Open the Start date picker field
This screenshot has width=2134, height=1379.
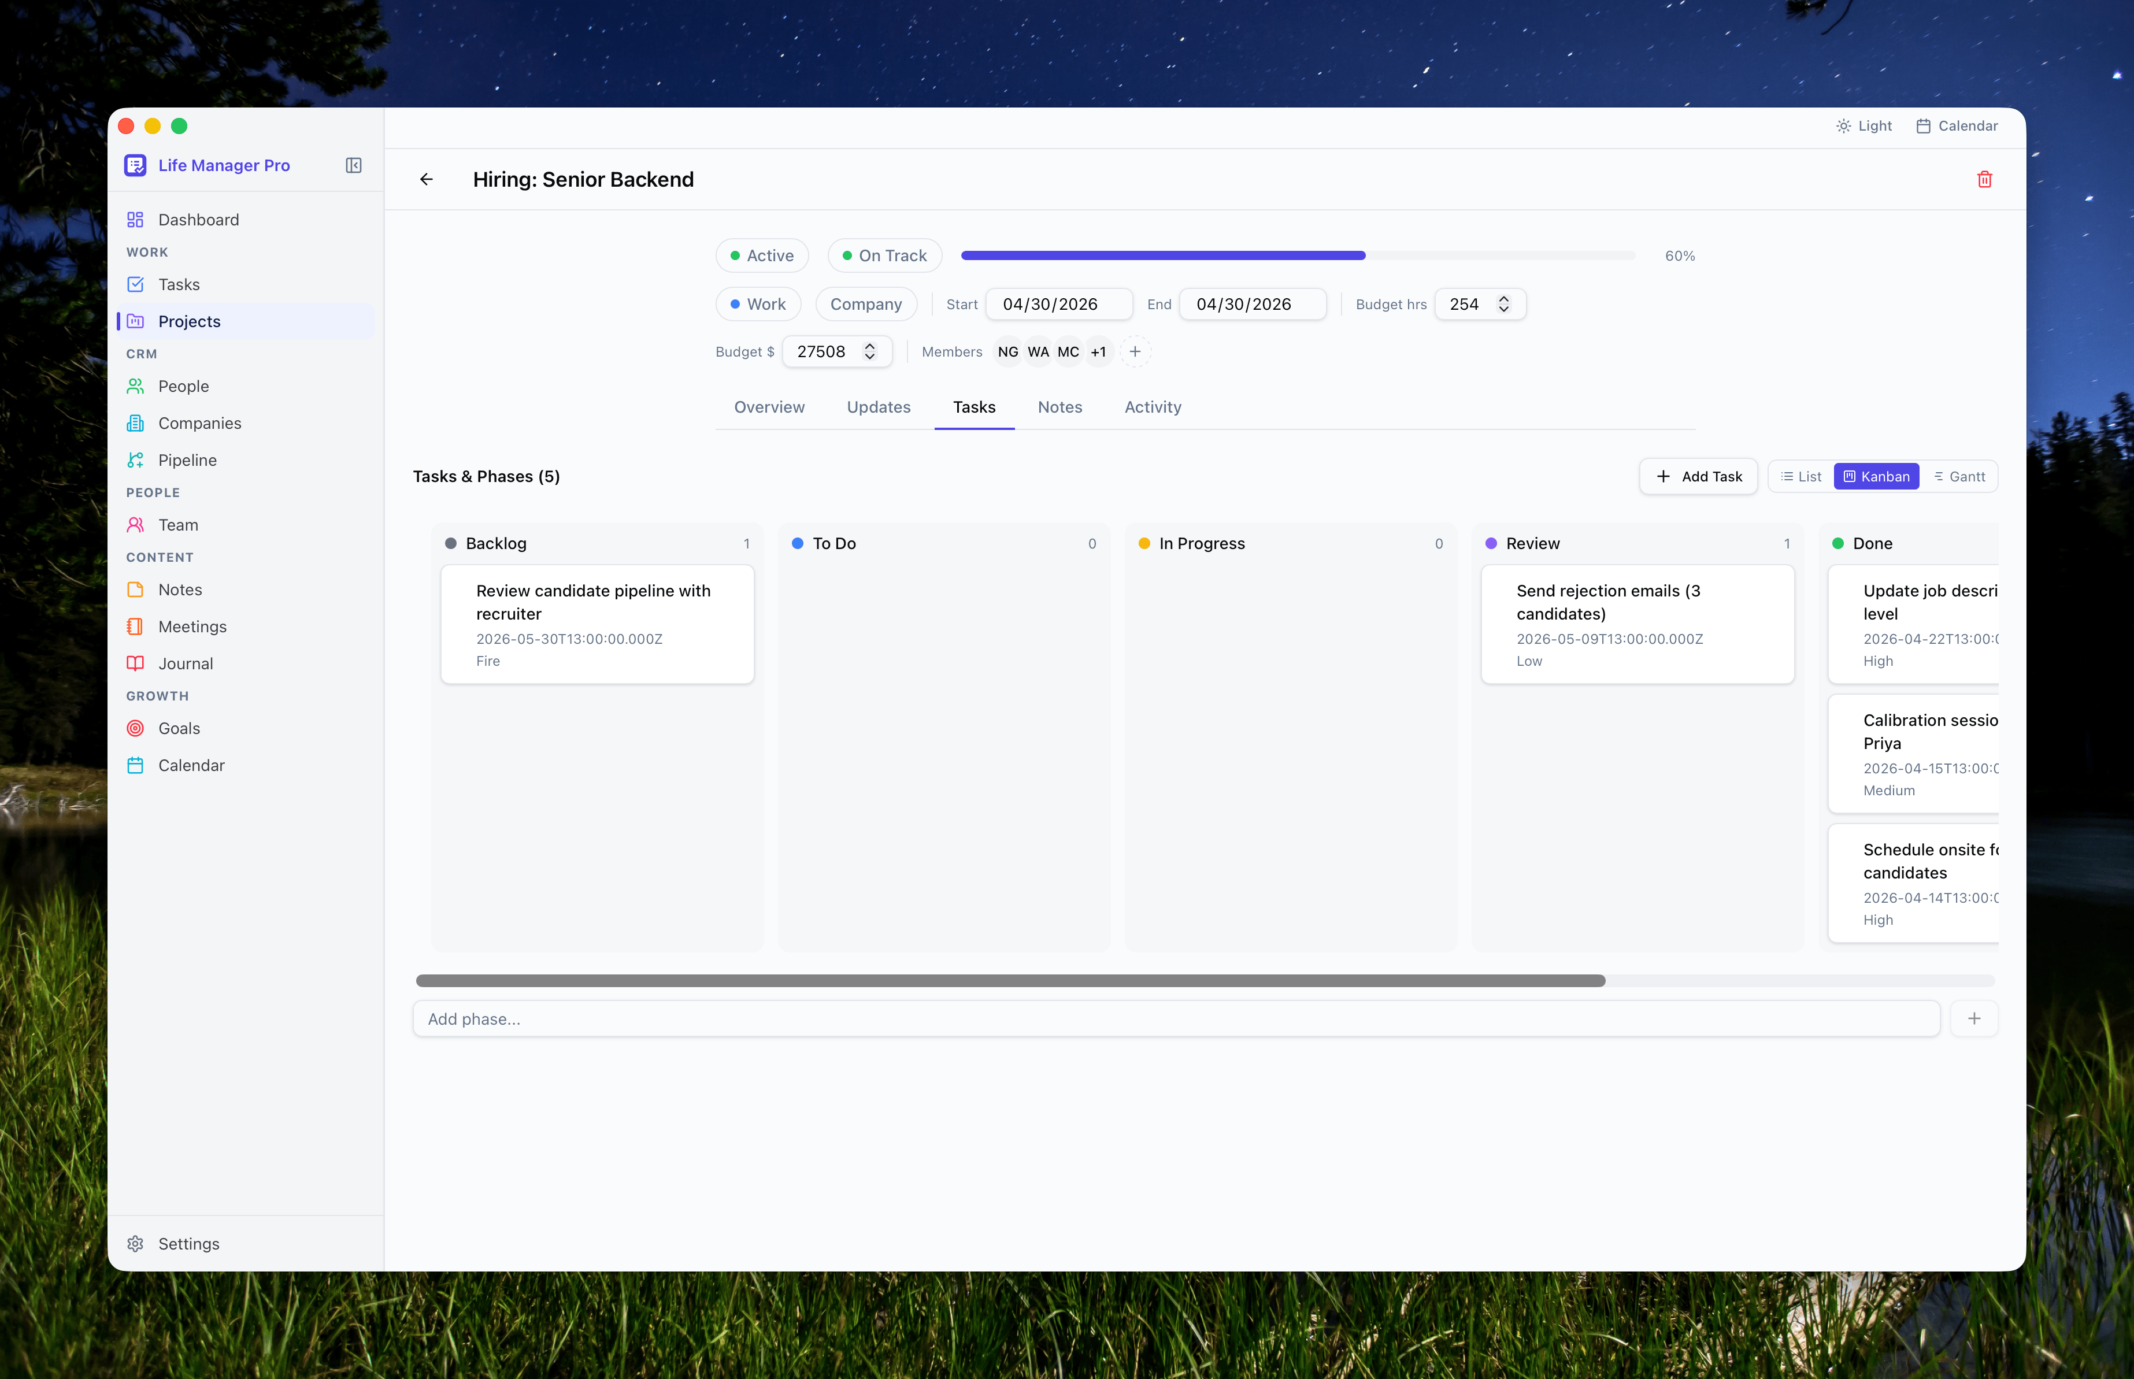coord(1058,305)
